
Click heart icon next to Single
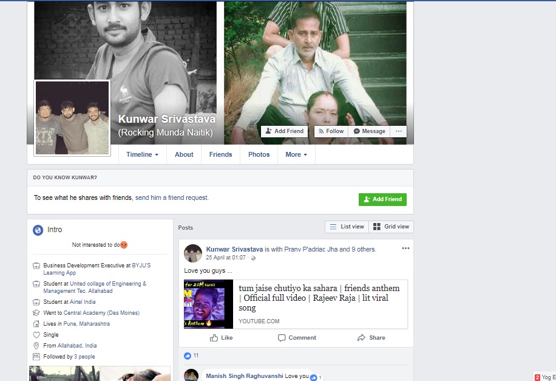pyautogui.click(x=36, y=335)
